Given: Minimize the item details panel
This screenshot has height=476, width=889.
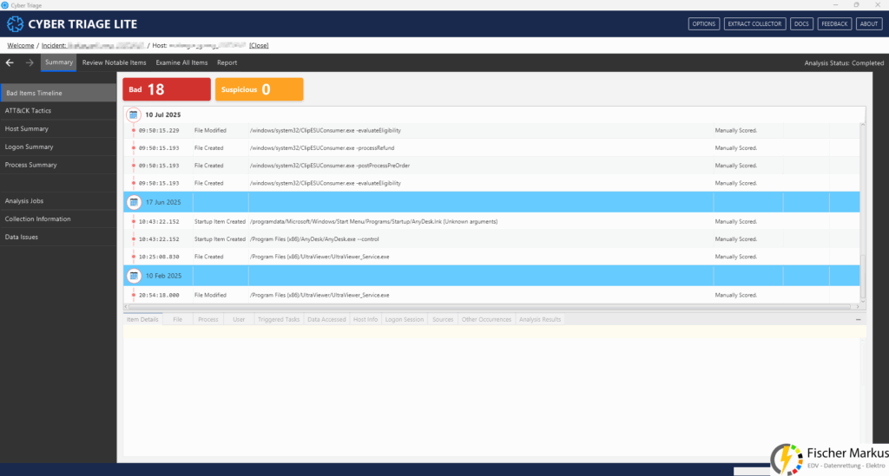Looking at the screenshot, I should click(859, 320).
